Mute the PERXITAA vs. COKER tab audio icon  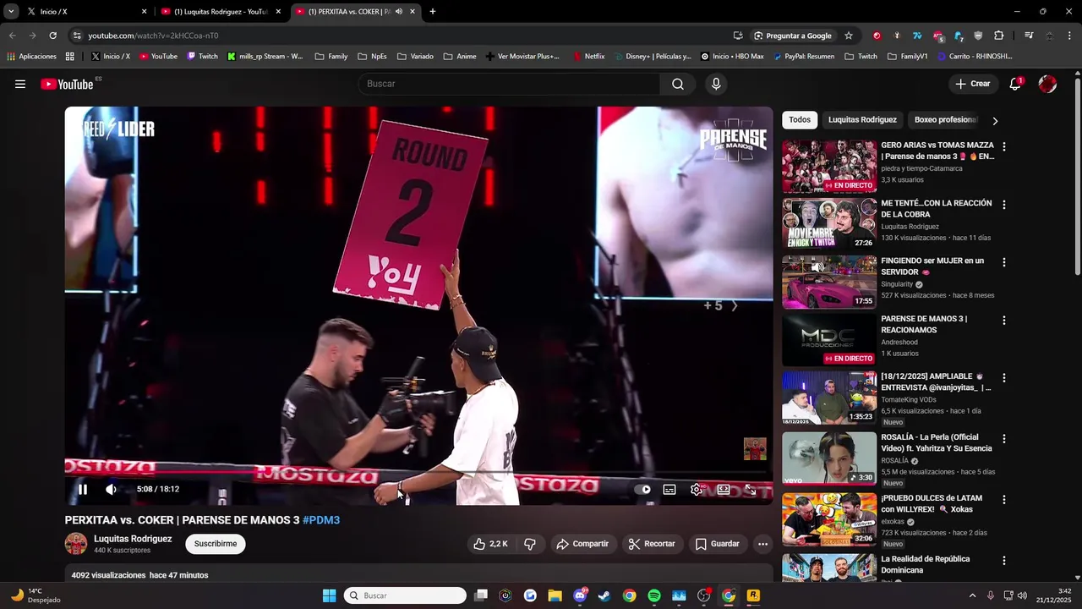click(x=399, y=12)
